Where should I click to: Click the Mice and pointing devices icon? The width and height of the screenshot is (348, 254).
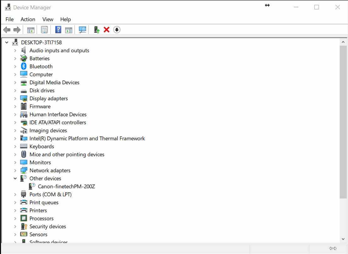click(24, 154)
